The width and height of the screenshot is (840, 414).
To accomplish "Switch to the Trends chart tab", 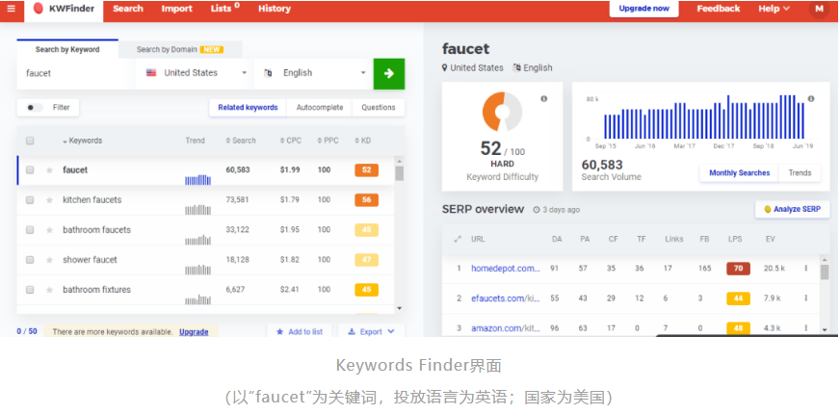I will (x=800, y=173).
